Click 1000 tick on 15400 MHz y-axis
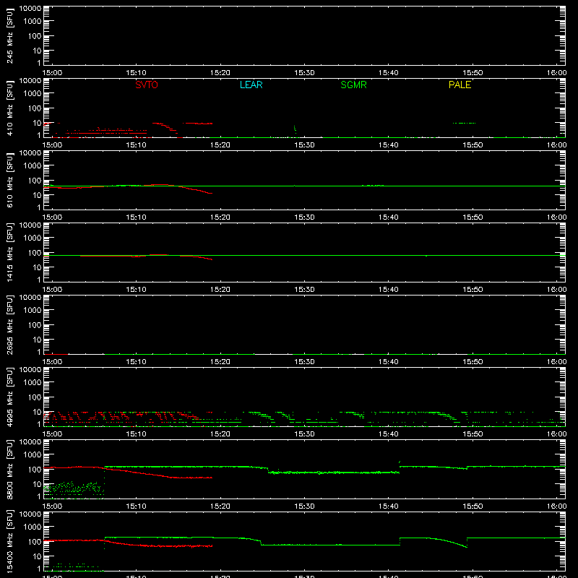578x578 pixels. point(33,527)
